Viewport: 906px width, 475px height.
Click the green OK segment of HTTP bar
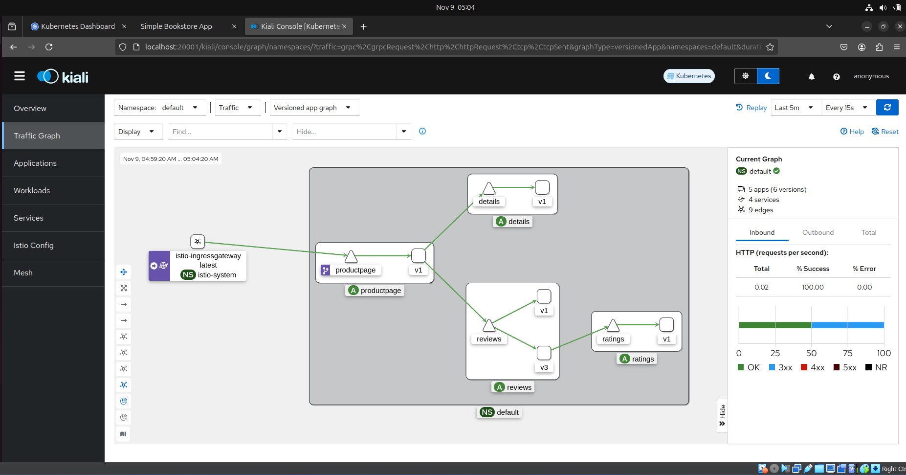point(775,325)
